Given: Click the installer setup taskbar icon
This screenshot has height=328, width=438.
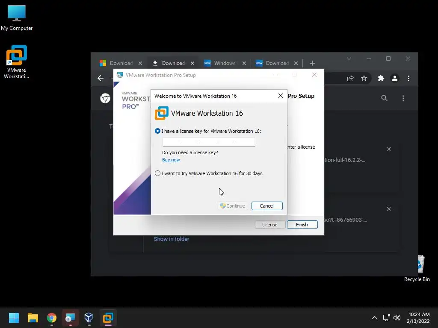Looking at the screenshot, I should coord(71,318).
